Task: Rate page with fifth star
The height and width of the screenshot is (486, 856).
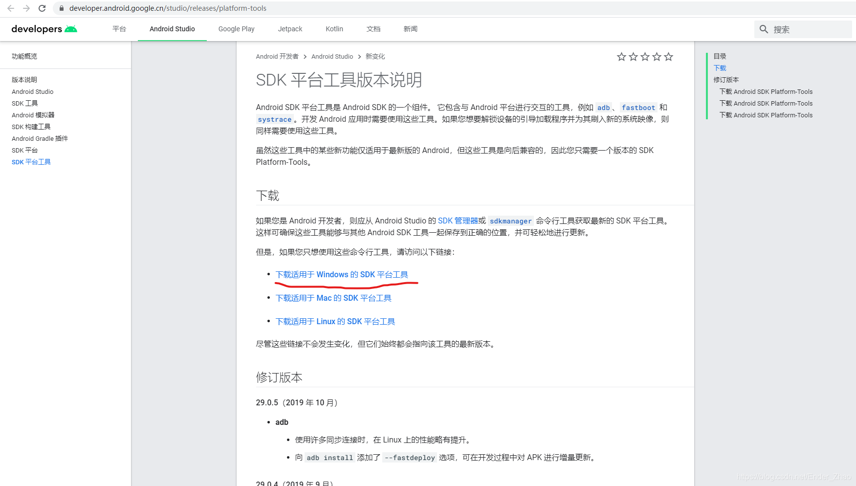Action: coord(668,57)
